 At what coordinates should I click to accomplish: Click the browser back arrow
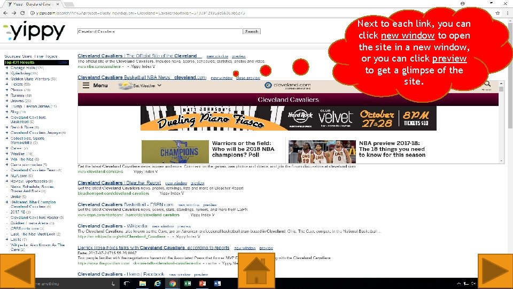click(x=5, y=13)
